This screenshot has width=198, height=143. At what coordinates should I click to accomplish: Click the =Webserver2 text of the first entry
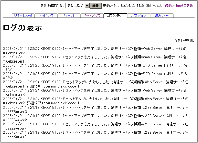point(14,53)
